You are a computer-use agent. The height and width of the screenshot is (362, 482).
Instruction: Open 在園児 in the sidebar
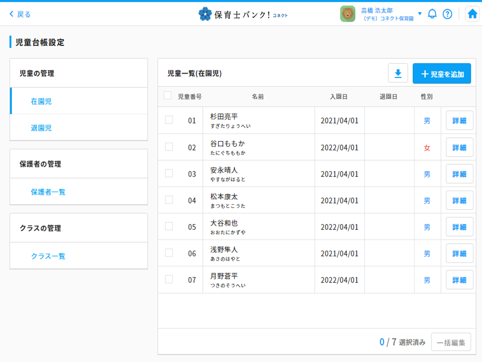tap(41, 101)
